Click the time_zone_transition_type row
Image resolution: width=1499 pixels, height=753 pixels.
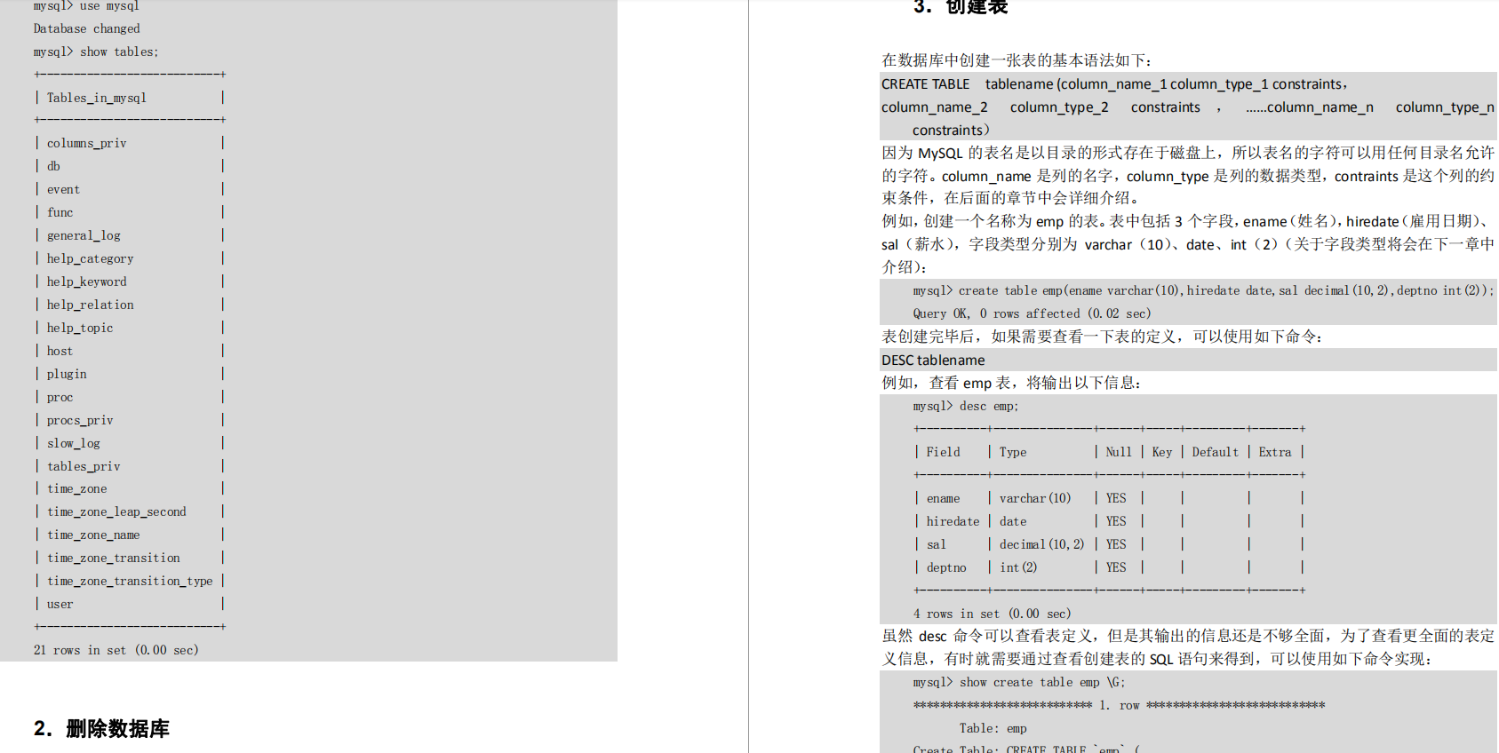[x=130, y=581]
